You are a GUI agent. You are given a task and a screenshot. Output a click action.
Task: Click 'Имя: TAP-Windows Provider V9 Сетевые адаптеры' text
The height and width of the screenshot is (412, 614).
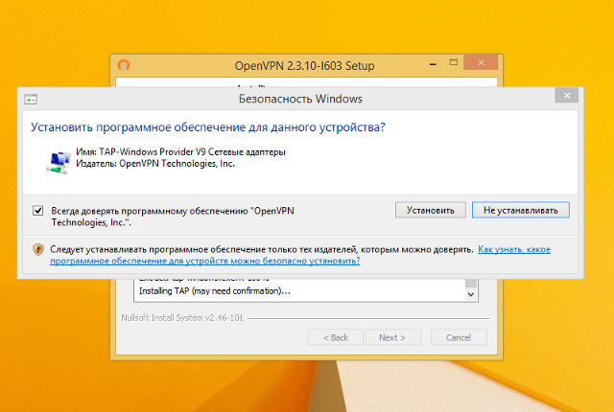pos(180,152)
